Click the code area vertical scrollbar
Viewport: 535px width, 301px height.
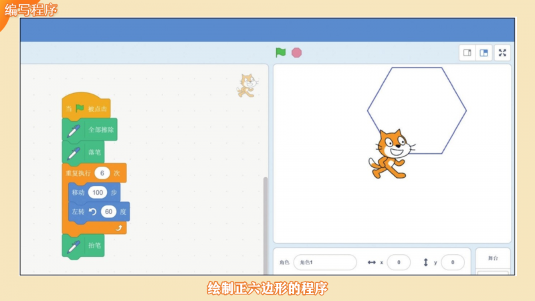click(x=265, y=225)
